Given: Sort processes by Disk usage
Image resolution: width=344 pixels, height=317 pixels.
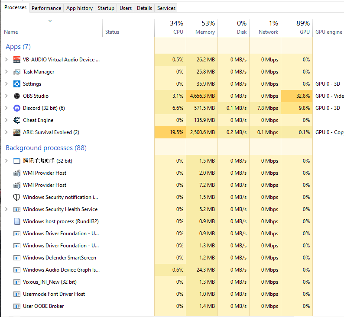Looking at the screenshot, I should pos(234,28).
